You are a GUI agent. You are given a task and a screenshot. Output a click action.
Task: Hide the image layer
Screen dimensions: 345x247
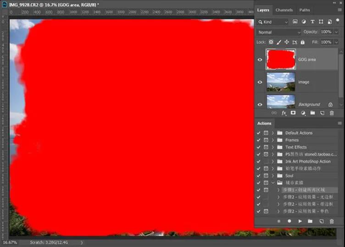pos(260,82)
